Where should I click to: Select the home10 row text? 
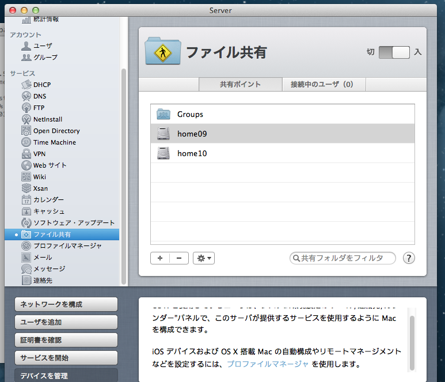[192, 153]
